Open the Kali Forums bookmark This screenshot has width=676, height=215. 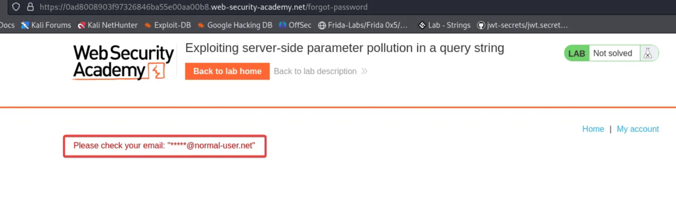click(46, 25)
